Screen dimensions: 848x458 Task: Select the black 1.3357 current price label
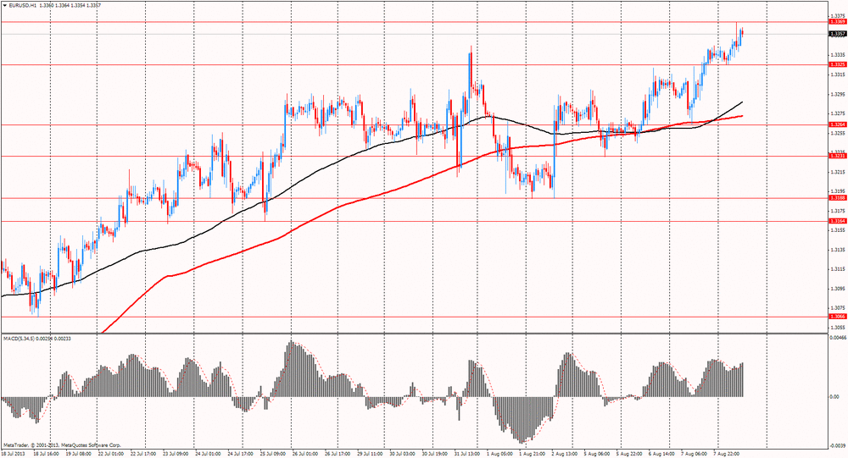pyautogui.click(x=838, y=34)
